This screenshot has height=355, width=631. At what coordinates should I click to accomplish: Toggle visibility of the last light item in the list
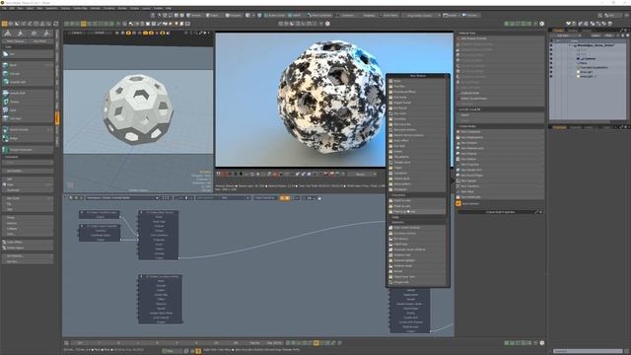[551, 76]
